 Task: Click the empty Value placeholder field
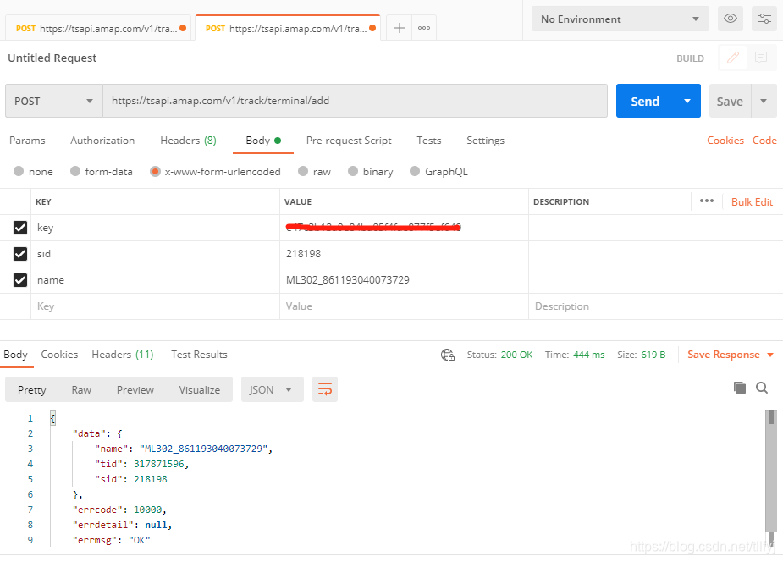coord(404,306)
